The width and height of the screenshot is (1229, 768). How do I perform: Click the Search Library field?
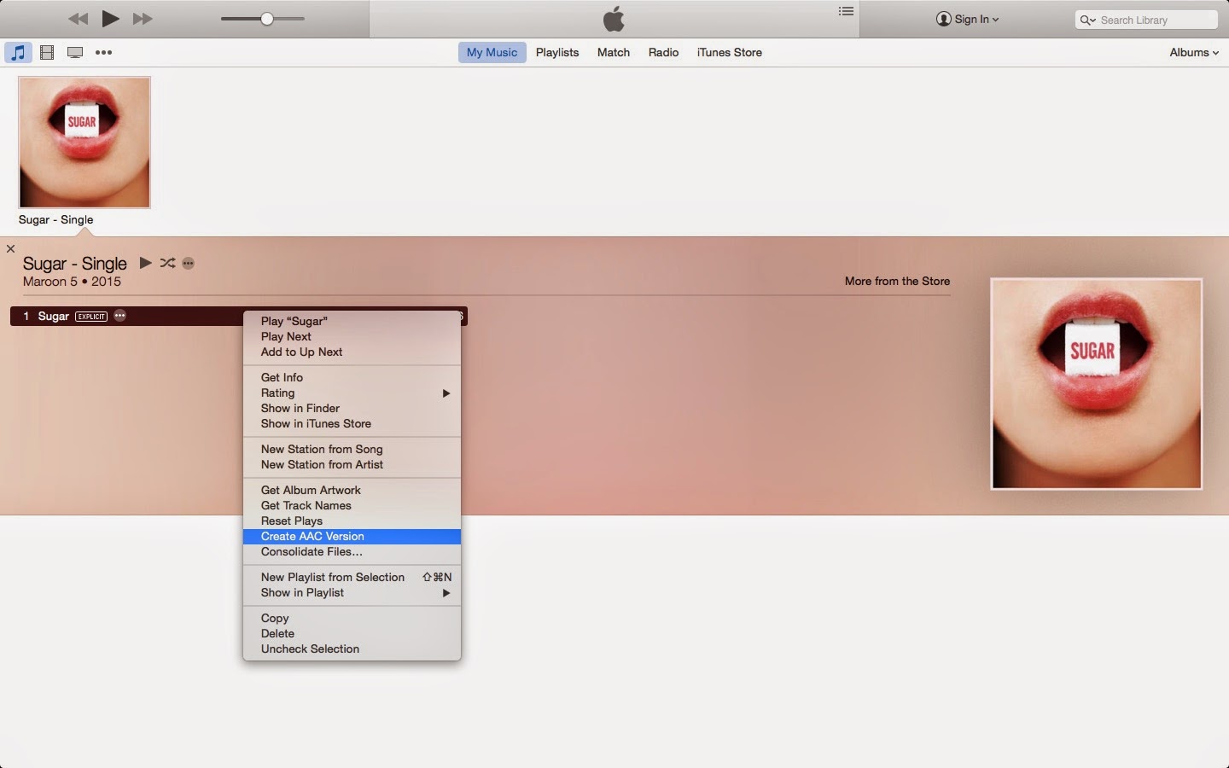click(x=1146, y=20)
